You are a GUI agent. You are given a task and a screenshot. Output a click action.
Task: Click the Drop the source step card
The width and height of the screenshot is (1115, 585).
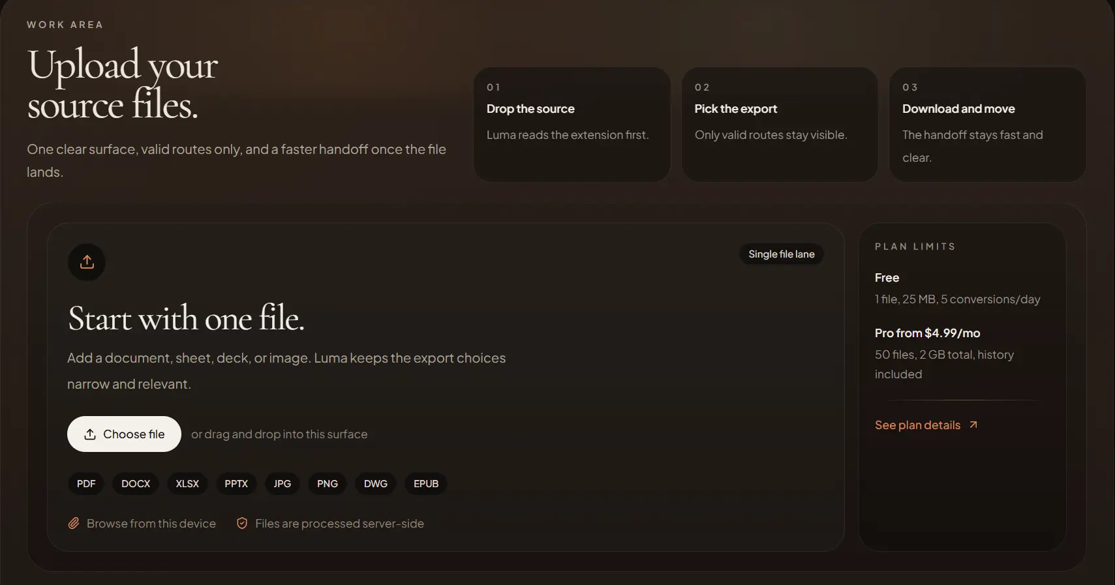pyautogui.click(x=572, y=124)
